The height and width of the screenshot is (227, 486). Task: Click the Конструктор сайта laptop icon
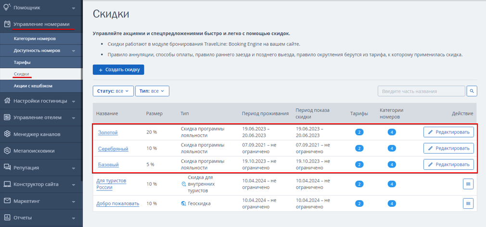pos(7,184)
